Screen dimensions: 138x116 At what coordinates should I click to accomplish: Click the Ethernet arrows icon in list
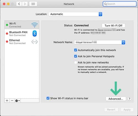34,42
